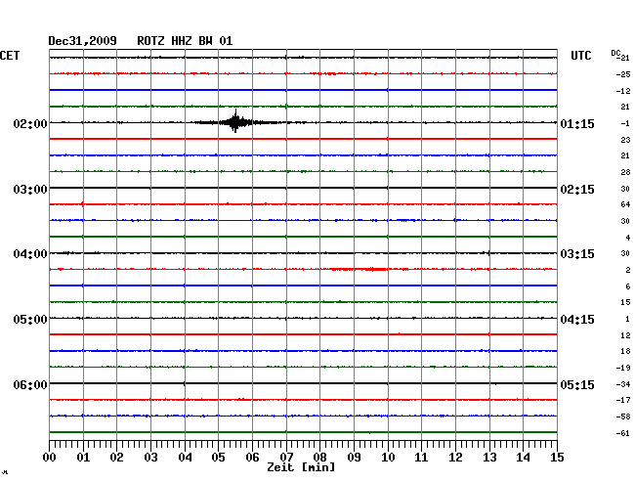
Task: Select the 03:00 CET time label
Action: pos(30,190)
